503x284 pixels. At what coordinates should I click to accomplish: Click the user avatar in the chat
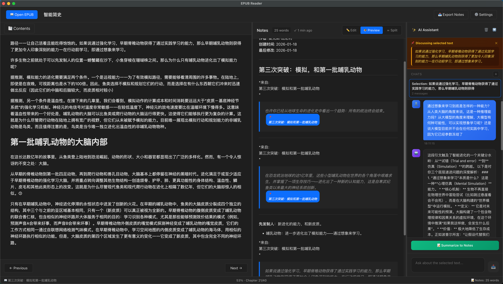416,104
